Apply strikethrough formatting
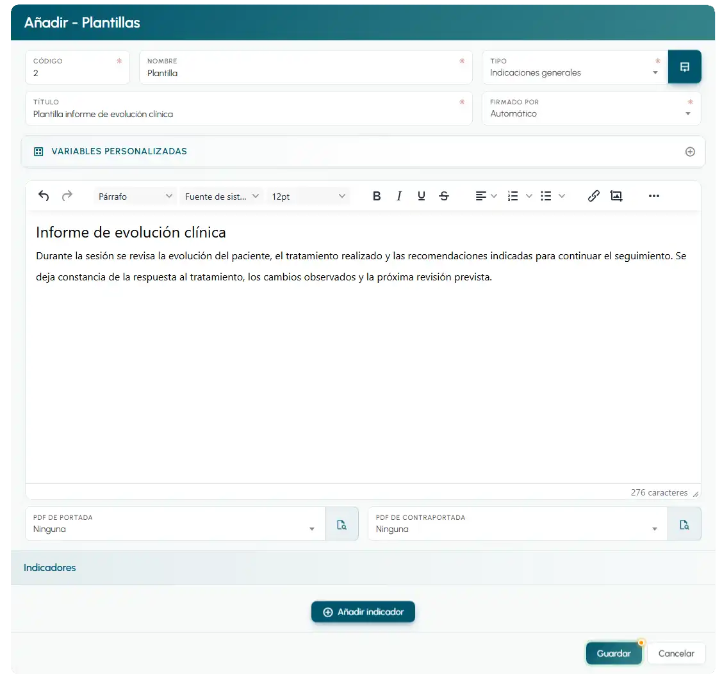 coord(444,196)
